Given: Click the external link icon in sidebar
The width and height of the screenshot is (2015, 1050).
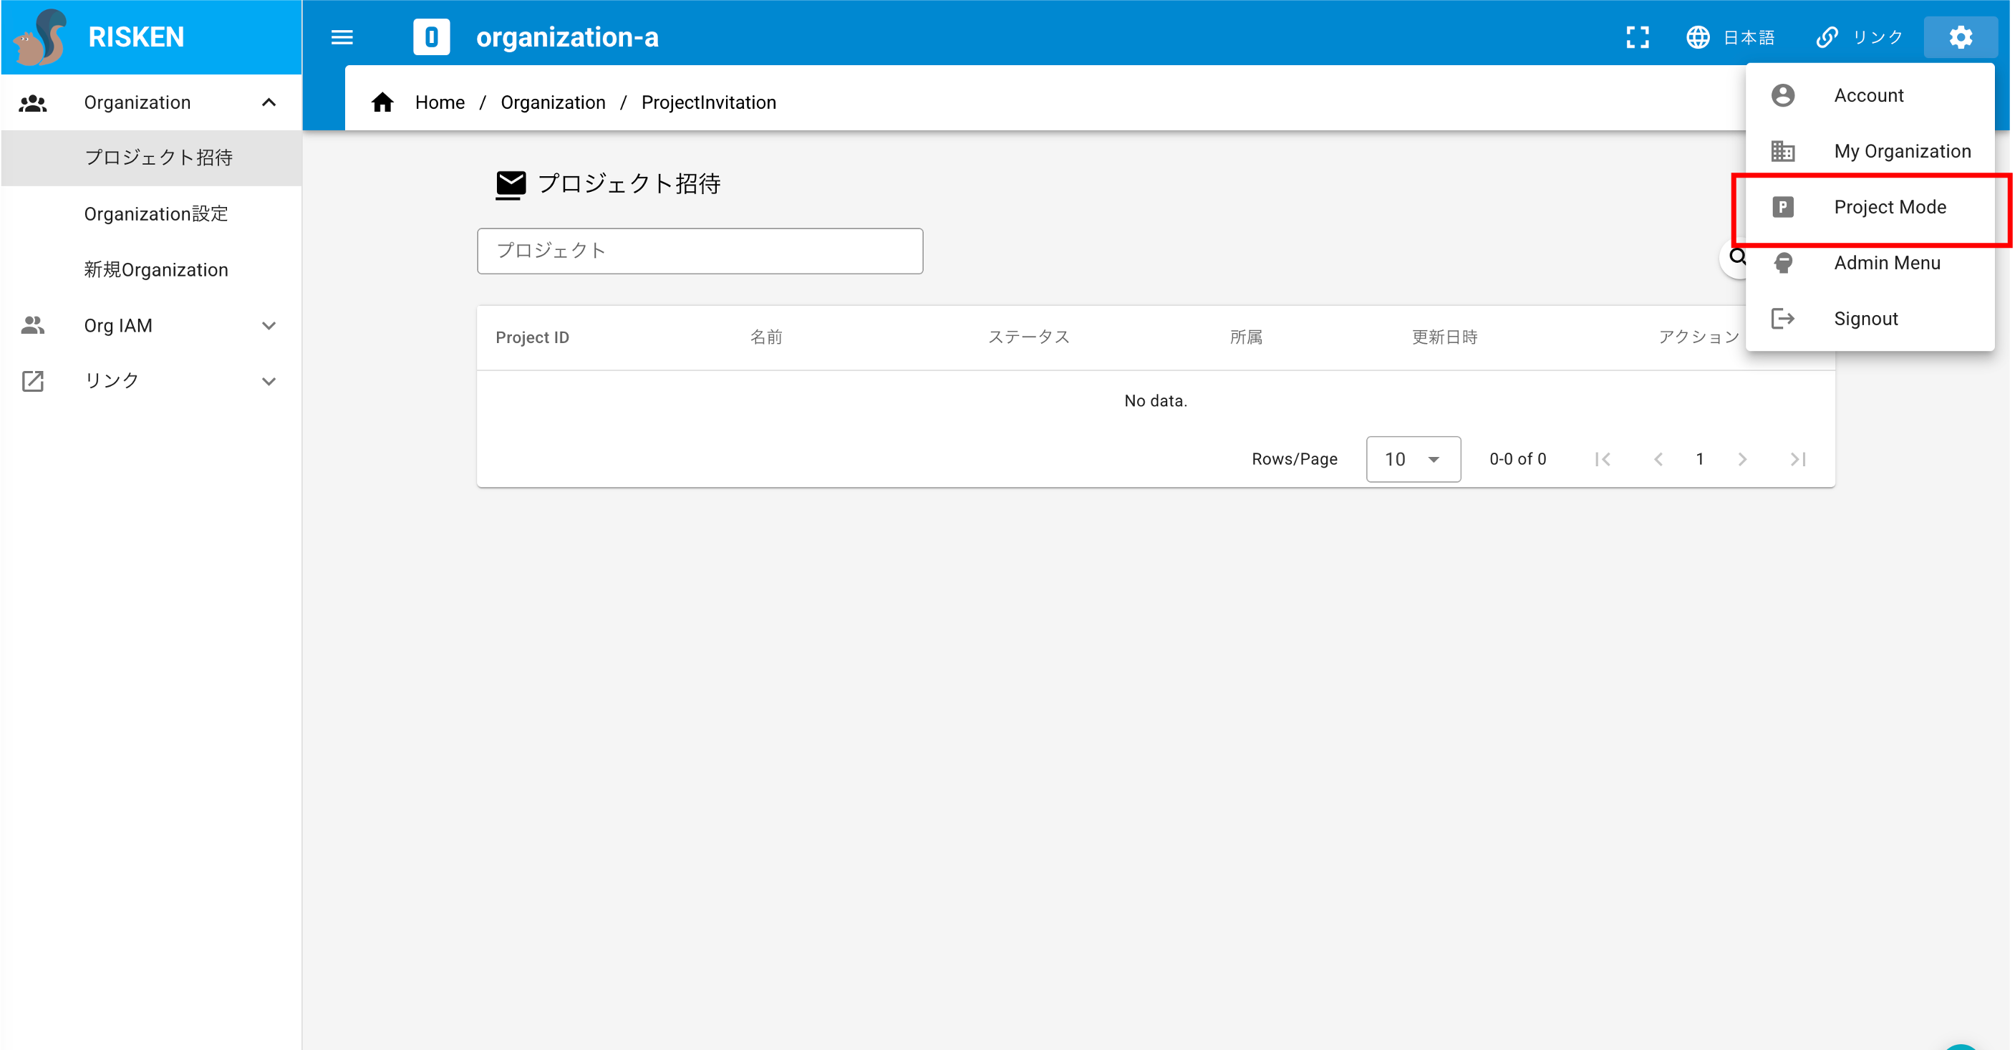Looking at the screenshot, I should (33, 381).
